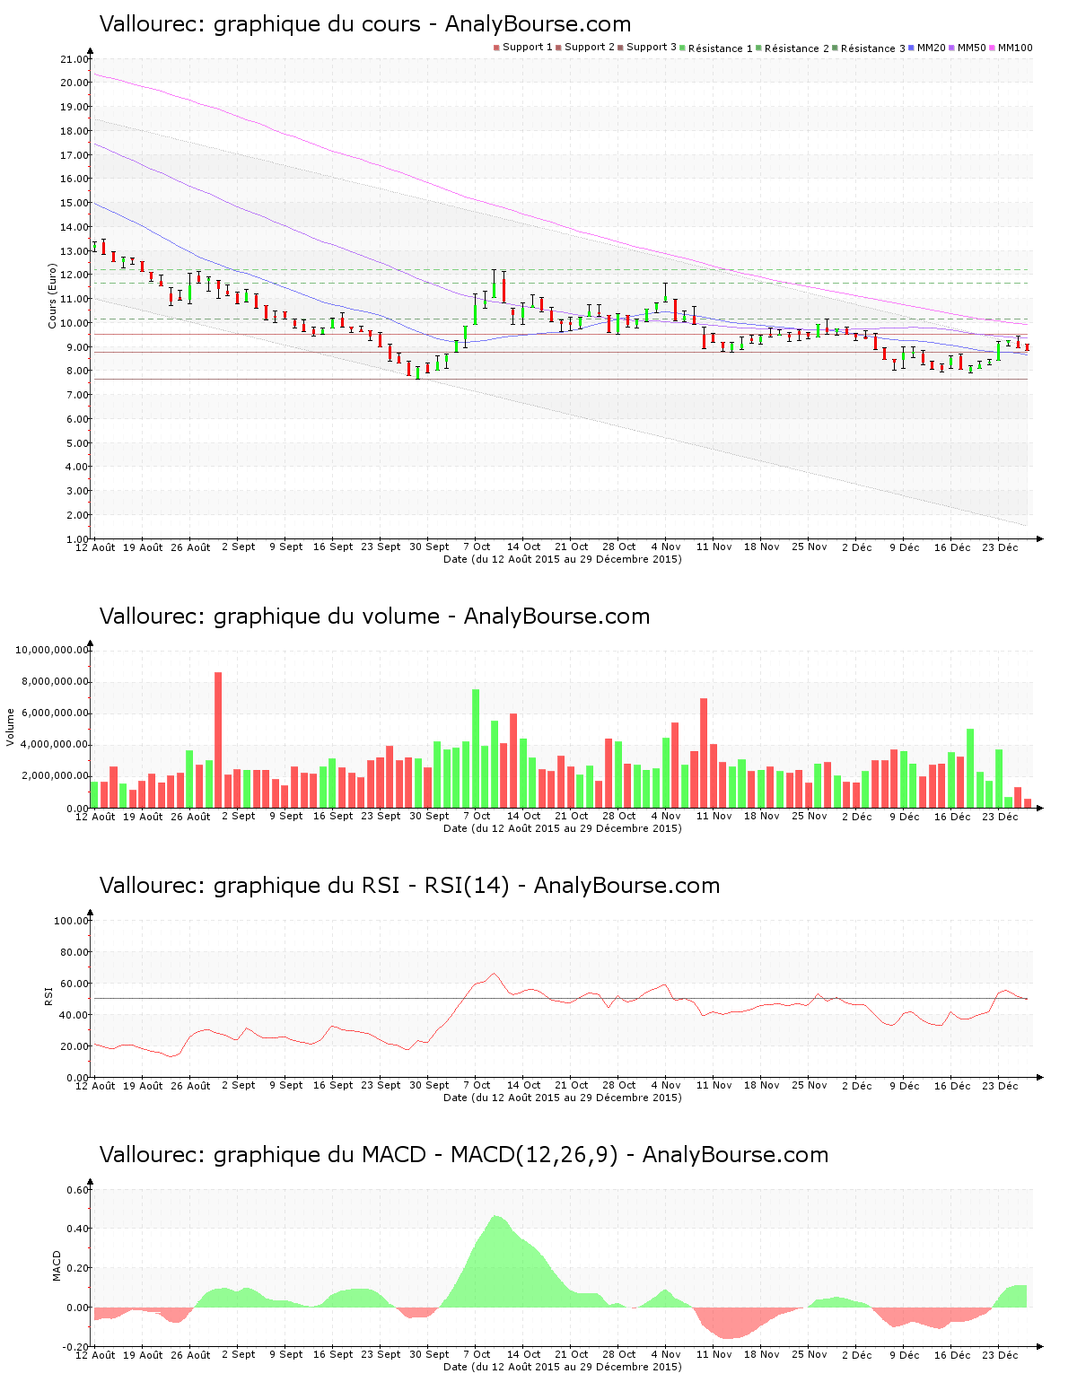Screen dimensions: 1077x1391
Task: Select the 'Support 2' legend label
Action: [590, 48]
